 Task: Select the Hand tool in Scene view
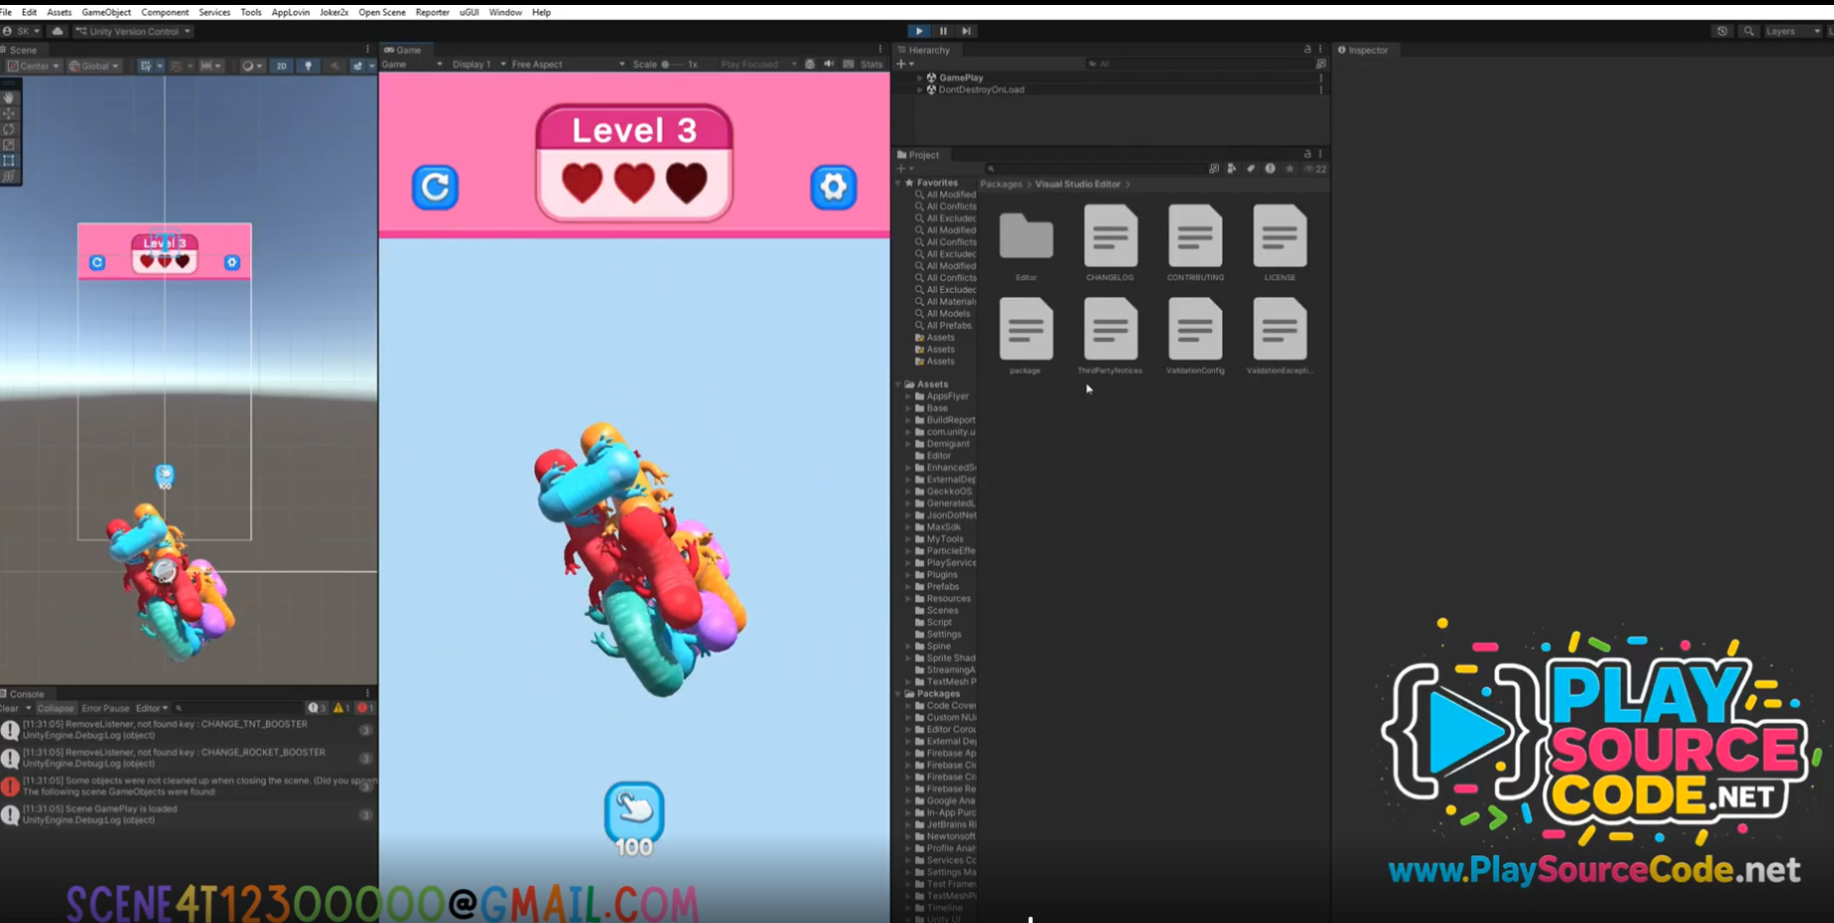(x=9, y=98)
